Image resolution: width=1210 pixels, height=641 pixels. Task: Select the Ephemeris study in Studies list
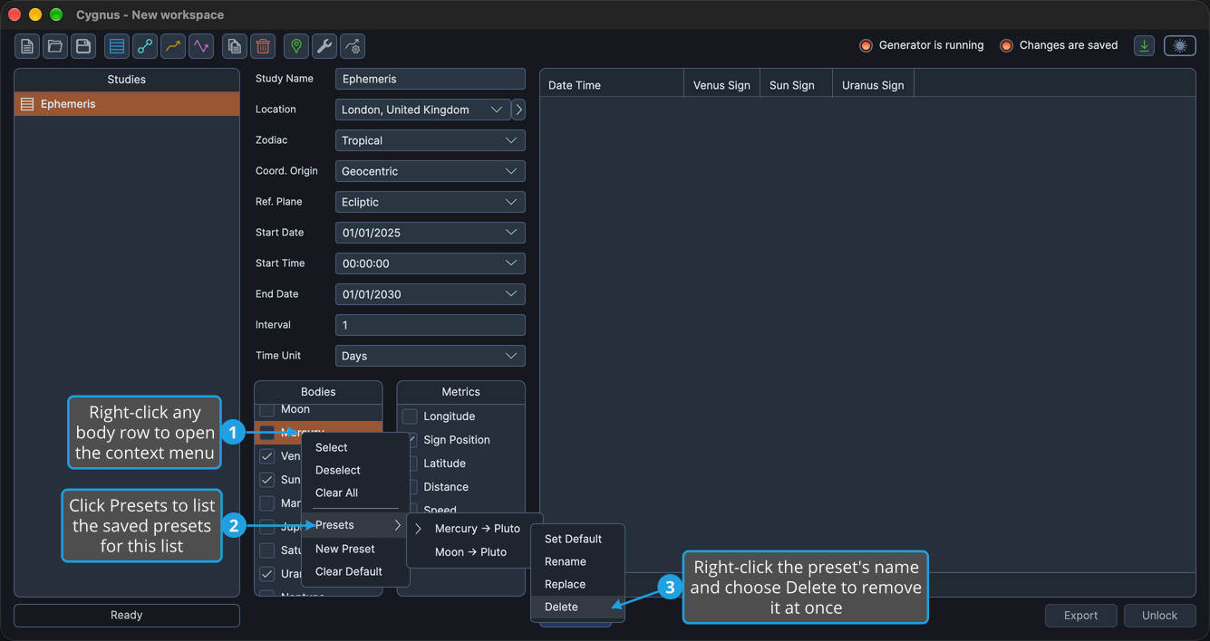(127, 104)
